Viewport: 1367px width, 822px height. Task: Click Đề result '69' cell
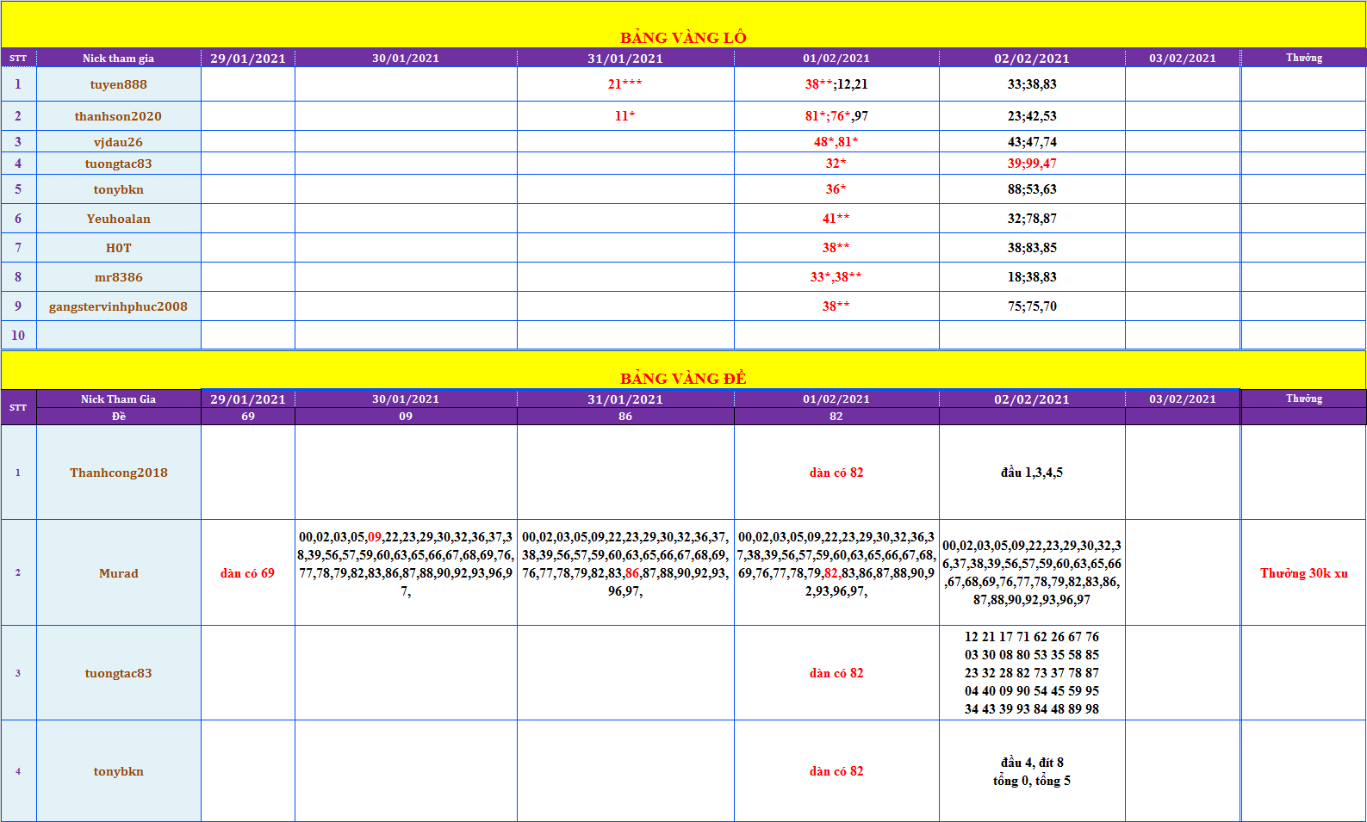click(x=248, y=417)
